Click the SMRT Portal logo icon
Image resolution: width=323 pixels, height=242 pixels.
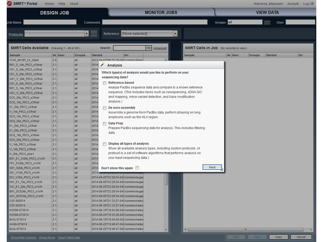point(9,3)
